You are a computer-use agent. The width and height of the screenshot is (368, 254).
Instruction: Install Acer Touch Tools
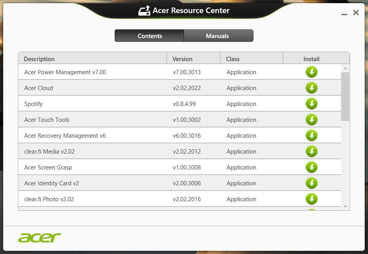[x=311, y=119]
